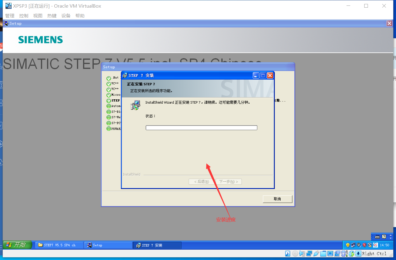Click the network computers tray icon
This screenshot has height=260, width=396.
[353, 245]
